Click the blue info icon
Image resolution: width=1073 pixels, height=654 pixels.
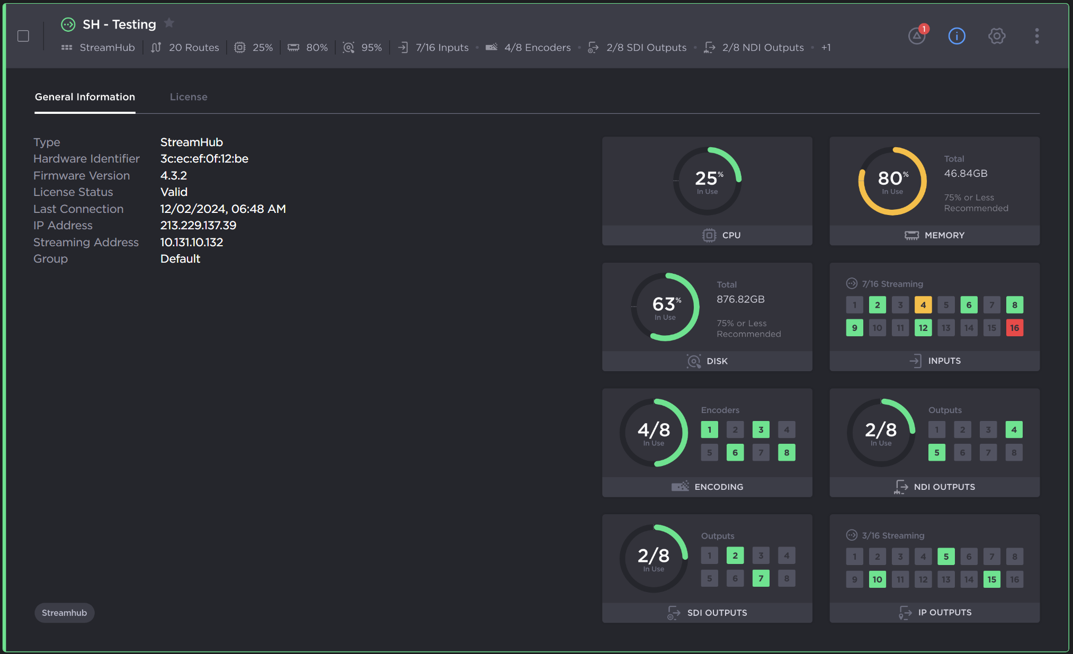[956, 36]
